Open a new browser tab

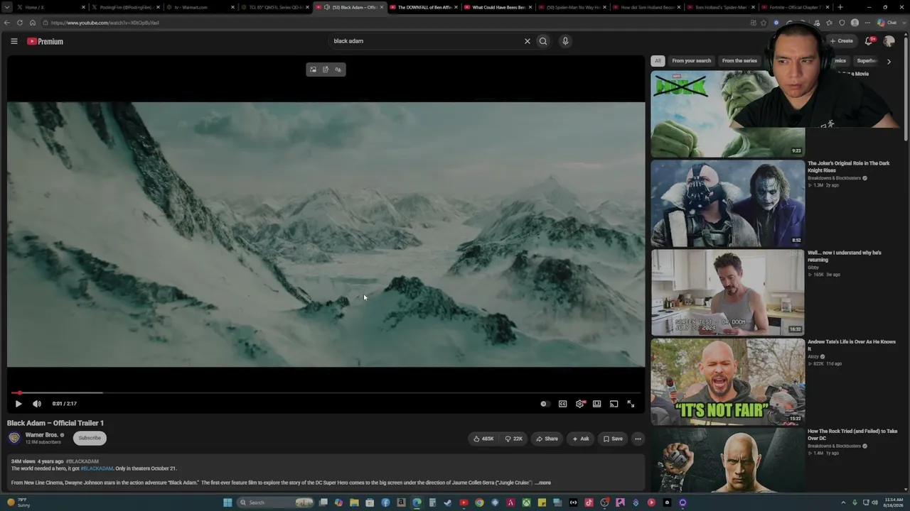840,7
